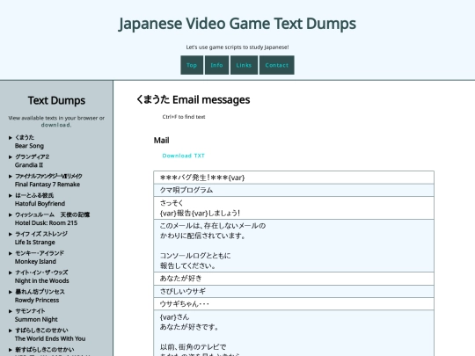Click the Mail section heading
This screenshot has width=475, height=356.
[162, 141]
